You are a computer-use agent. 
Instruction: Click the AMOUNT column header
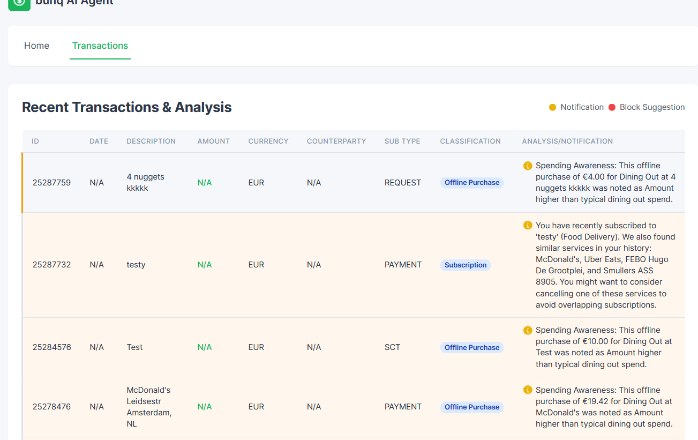(214, 141)
